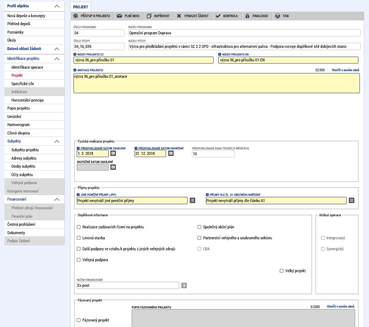Check the Společný akční plán box

tap(199, 227)
